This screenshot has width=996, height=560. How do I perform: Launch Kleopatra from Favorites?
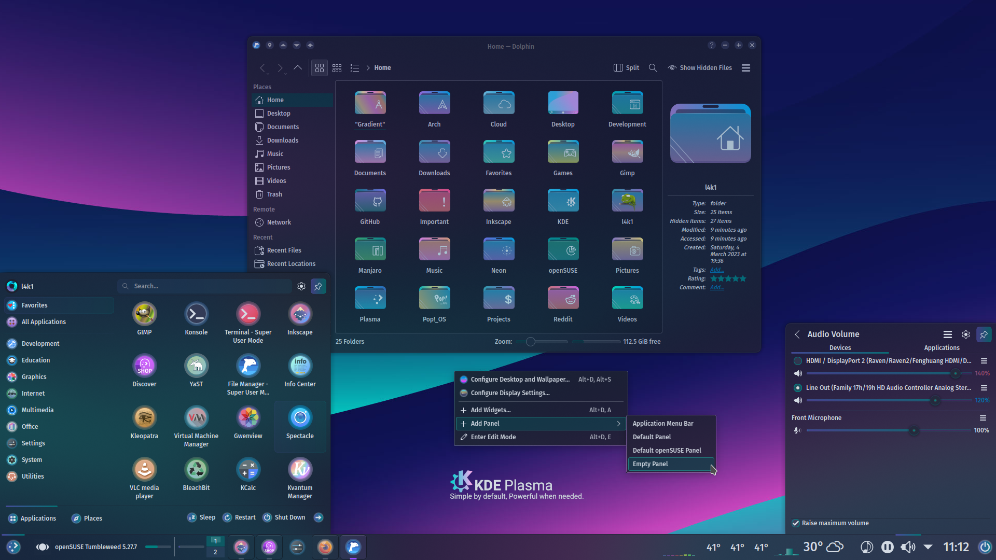tap(144, 423)
